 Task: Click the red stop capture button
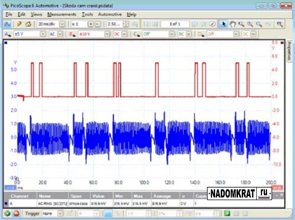[x=16, y=213]
